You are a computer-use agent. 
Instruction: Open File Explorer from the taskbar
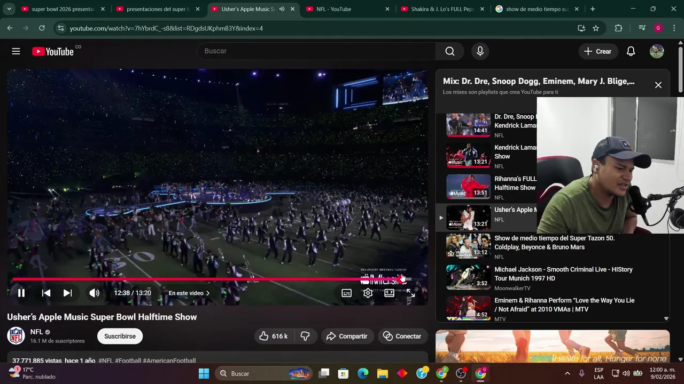coord(383,373)
